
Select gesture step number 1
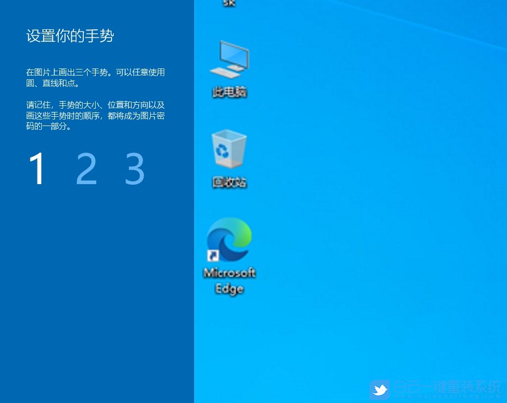click(x=37, y=169)
